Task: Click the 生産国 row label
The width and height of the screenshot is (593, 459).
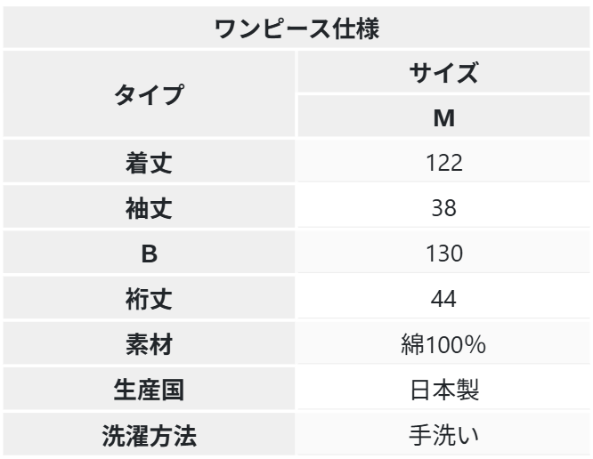Action: coord(149,390)
